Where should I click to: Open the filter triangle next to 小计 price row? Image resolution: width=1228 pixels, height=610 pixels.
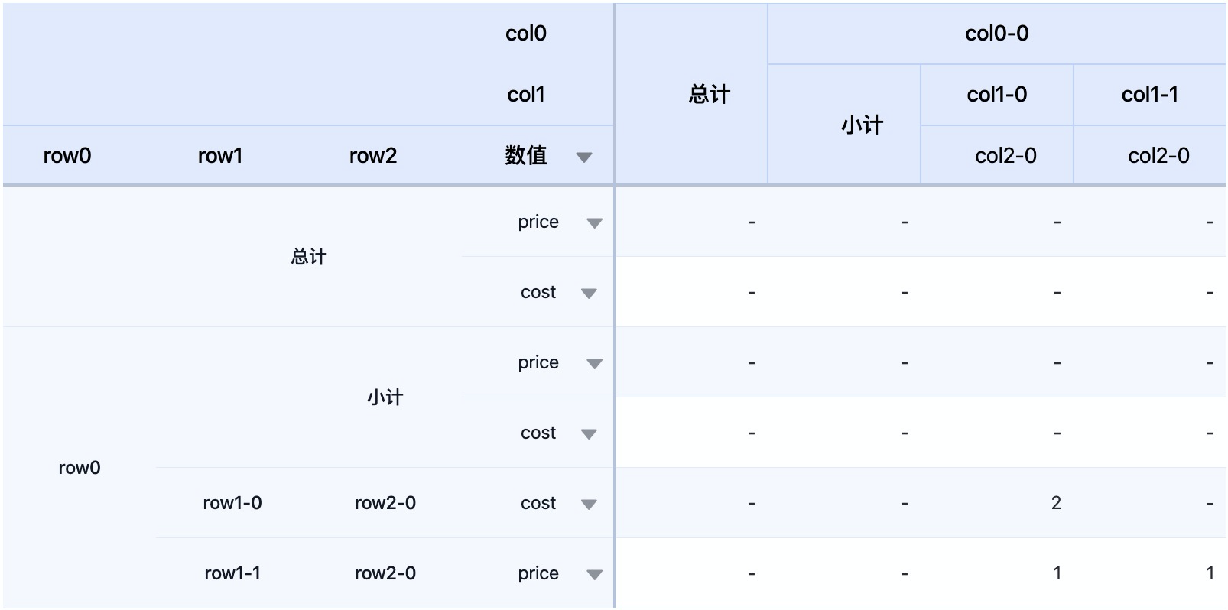[595, 362]
